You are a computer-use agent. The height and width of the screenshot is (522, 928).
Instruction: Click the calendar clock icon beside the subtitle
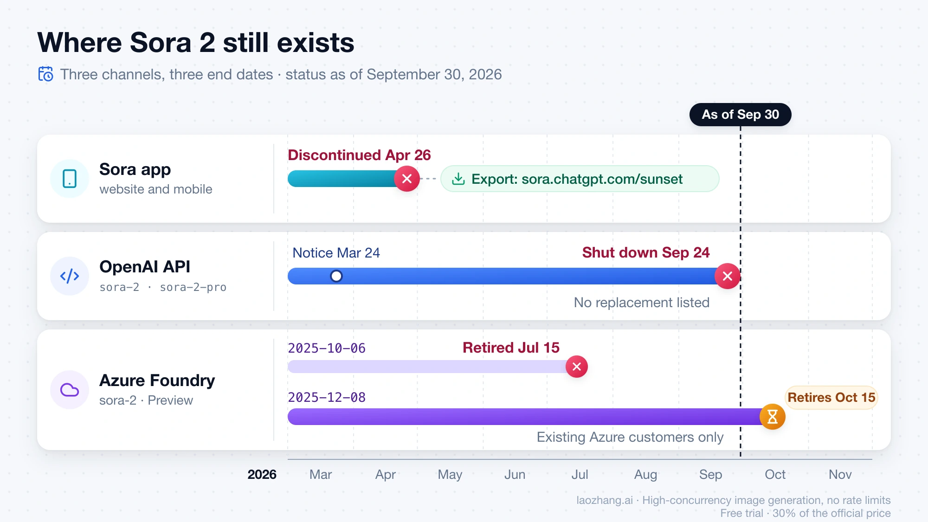tap(45, 74)
